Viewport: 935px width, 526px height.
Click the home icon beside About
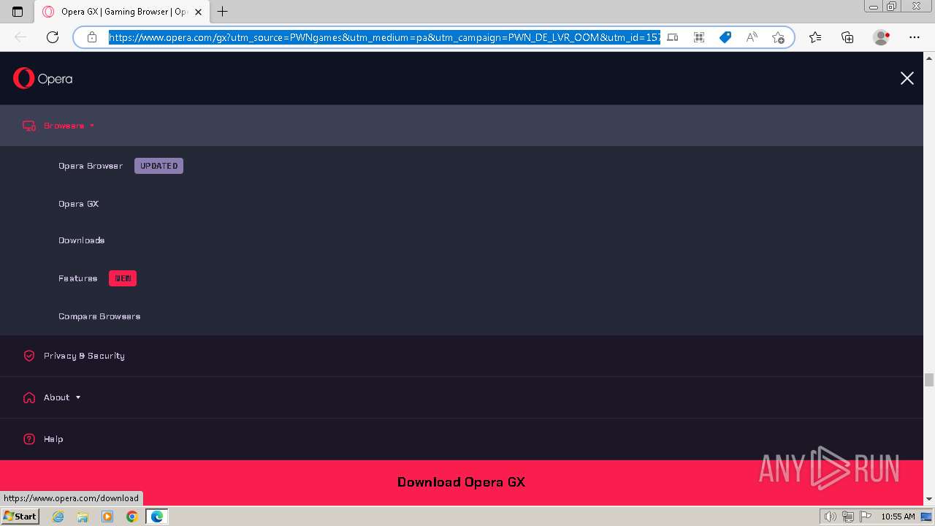(x=29, y=397)
